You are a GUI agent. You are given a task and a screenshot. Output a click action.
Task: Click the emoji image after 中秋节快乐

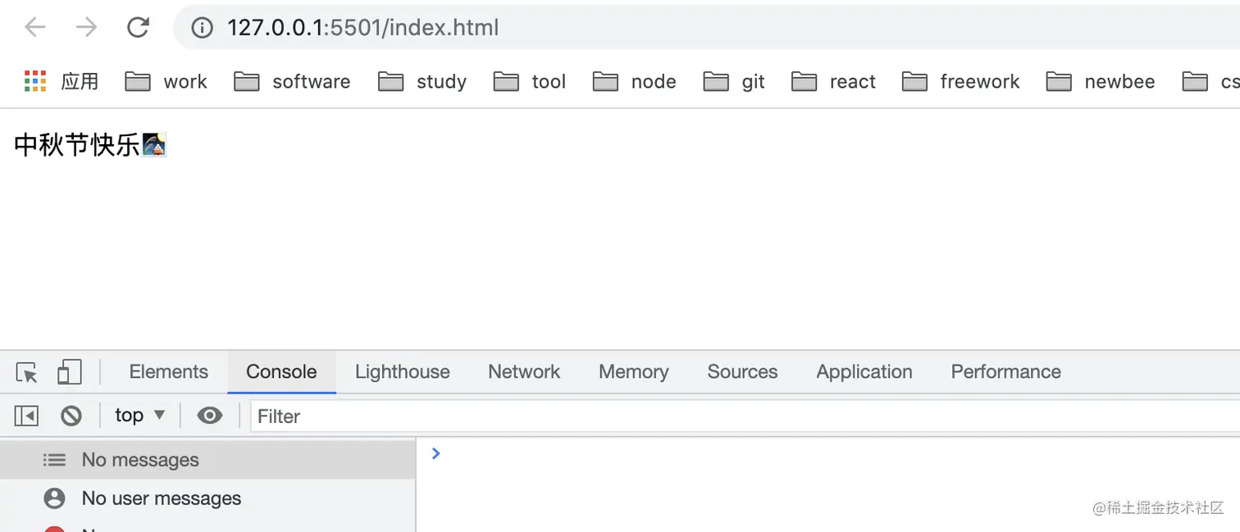coord(154,146)
